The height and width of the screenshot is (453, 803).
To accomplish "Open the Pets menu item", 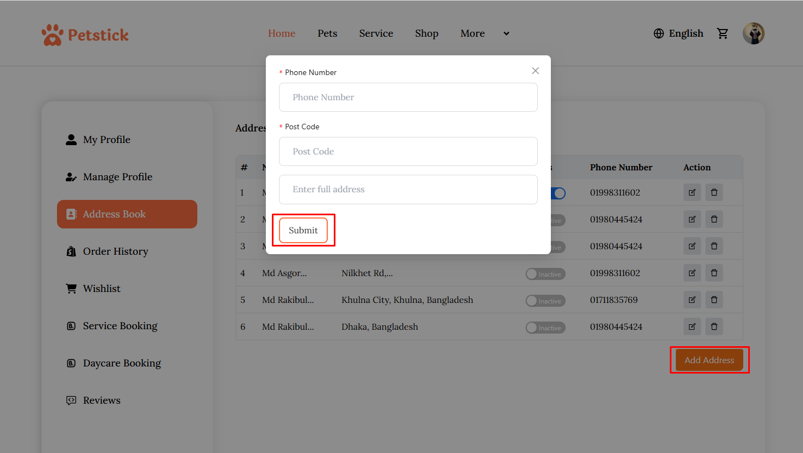I will pyautogui.click(x=327, y=33).
